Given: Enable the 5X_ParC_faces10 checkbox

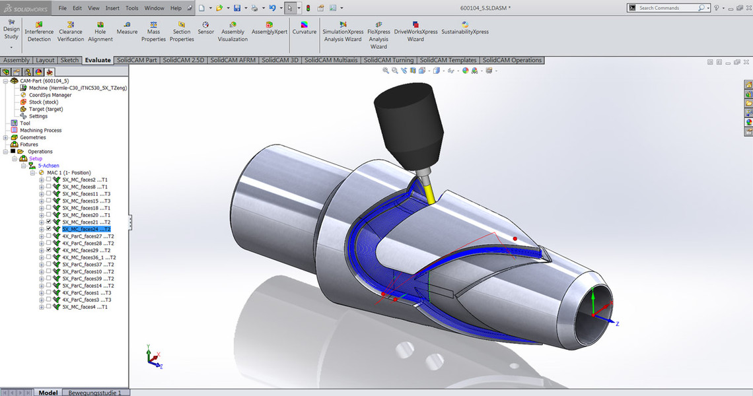Looking at the screenshot, I should click(x=48, y=271).
